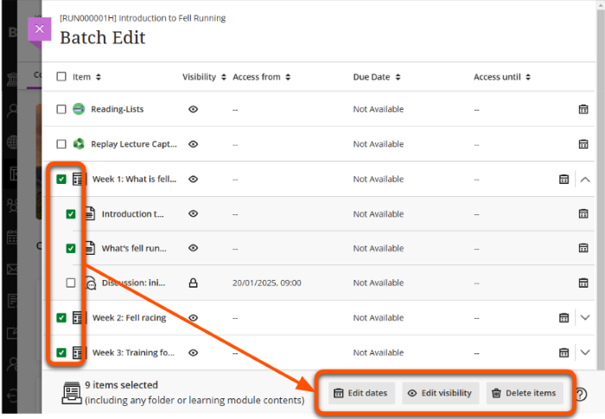The image size is (605, 419).
Task: Click the Edit dates button
Action: coord(361,393)
